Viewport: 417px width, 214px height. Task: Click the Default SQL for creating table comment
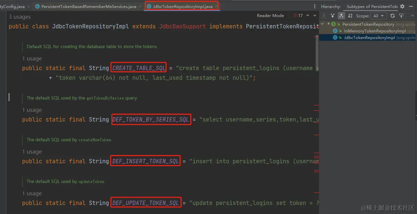tap(92, 47)
